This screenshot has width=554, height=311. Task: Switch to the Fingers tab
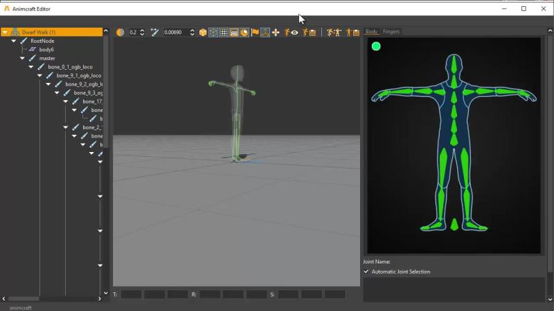[391, 31]
